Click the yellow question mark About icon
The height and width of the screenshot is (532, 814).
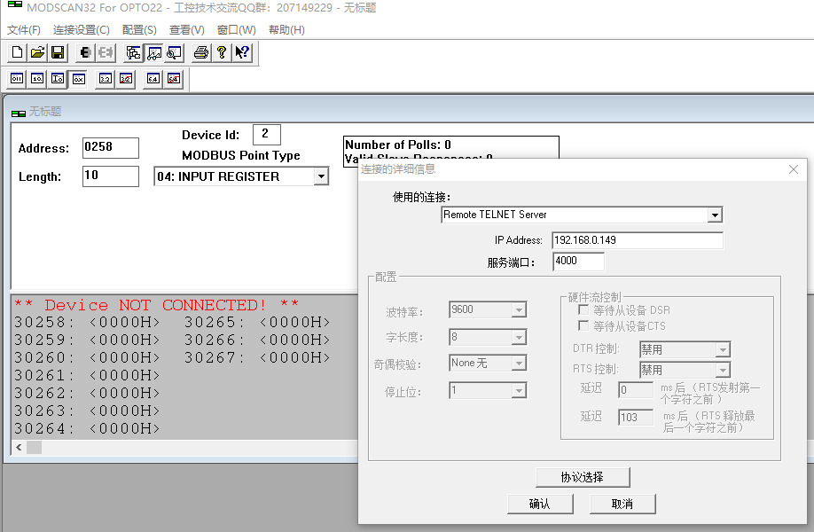[x=222, y=53]
